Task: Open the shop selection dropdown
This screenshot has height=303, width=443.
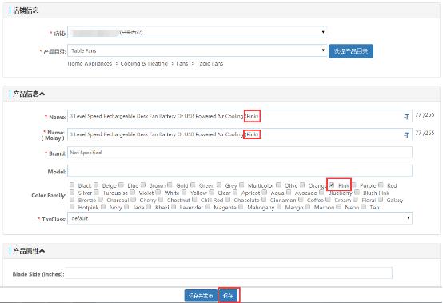Action: 198,32
